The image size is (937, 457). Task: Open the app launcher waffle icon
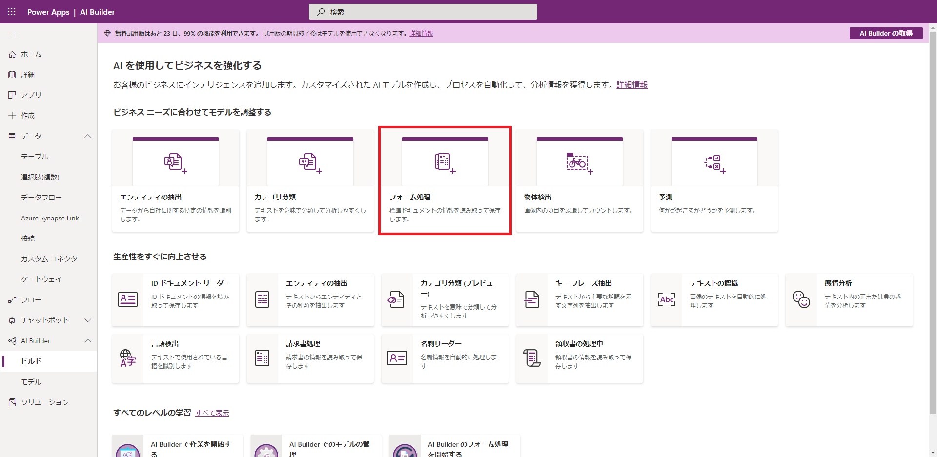pos(12,12)
